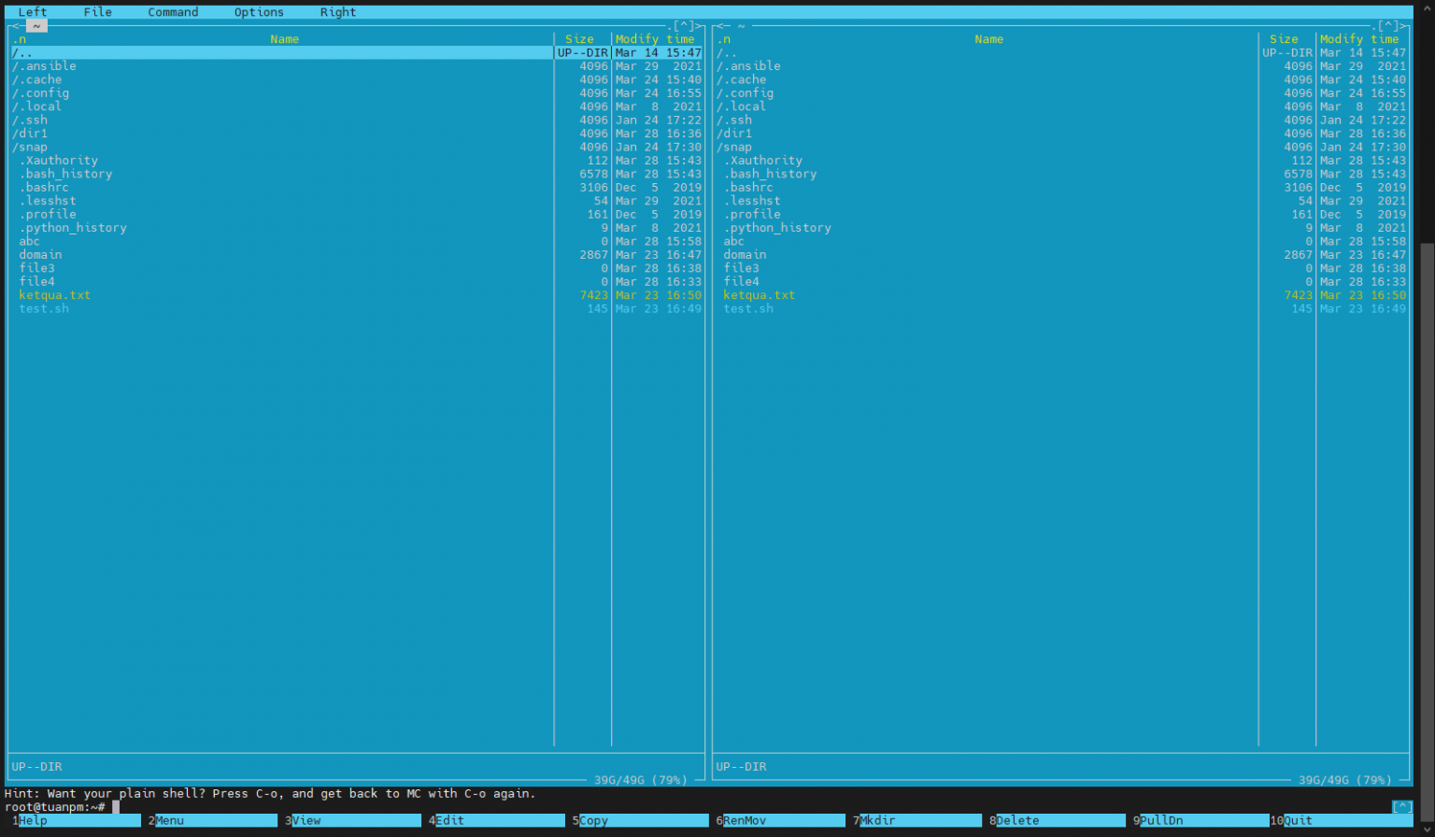The height and width of the screenshot is (837, 1435).
Task: Click the right panel's forward history arrow
Action: [1405, 26]
